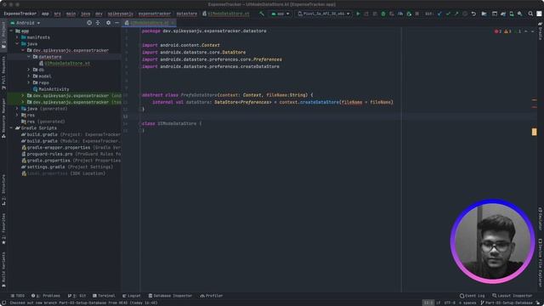Open the Layout Inspector panel
This screenshot has width=544, height=306.
(x=512, y=296)
